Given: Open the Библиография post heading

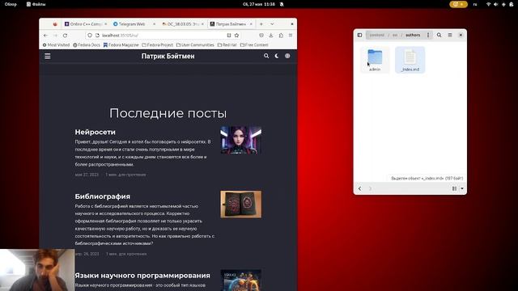Looking at the screenshot, I should click(x=103, y=196).
